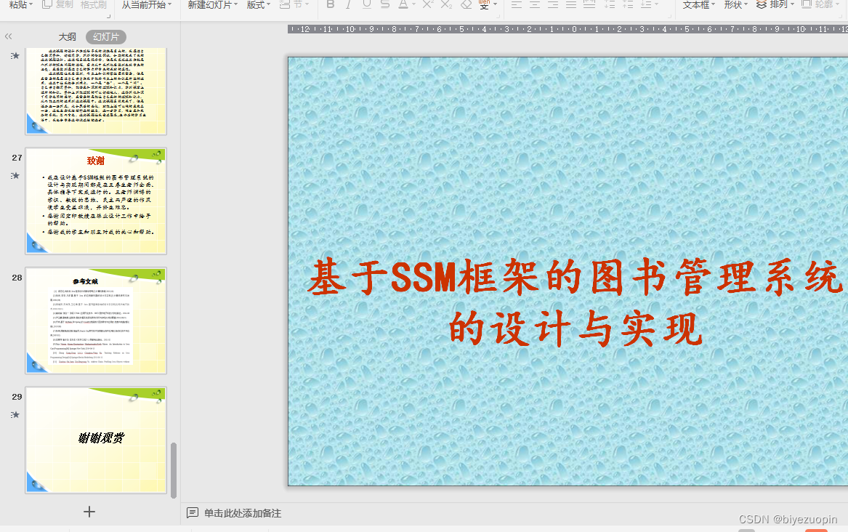848x532 pixels.
Task: Click the 单击此处添加备注 notes field
Action: click(x=242, y=513)
